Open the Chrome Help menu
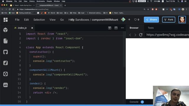This screenshot has width=189, height=106. [x=63, y=1]
